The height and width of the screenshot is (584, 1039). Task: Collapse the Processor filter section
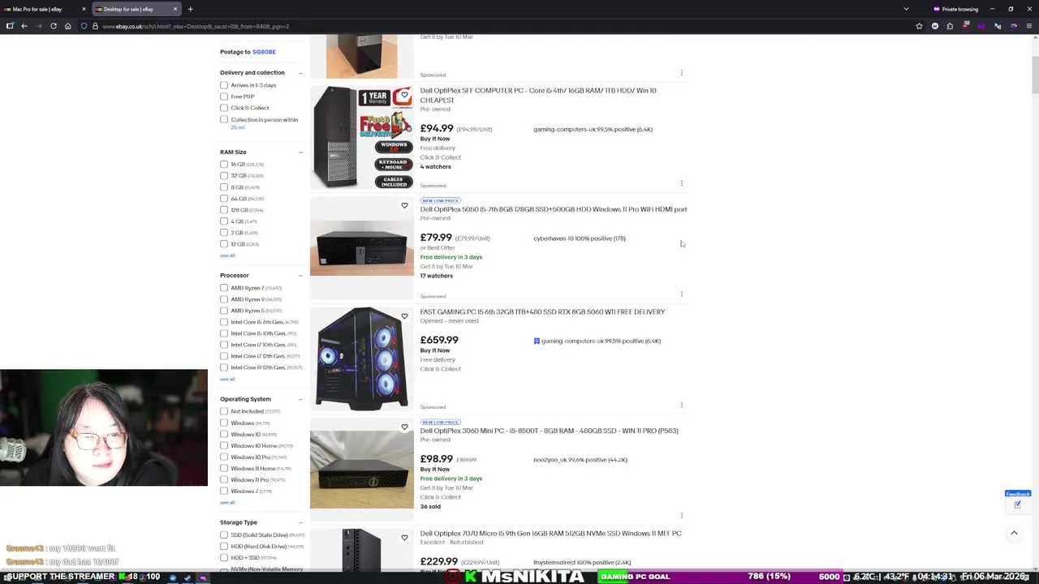pos(300,276)
